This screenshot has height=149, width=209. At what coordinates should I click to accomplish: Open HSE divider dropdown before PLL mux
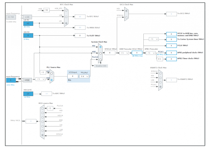coord(40,79)
